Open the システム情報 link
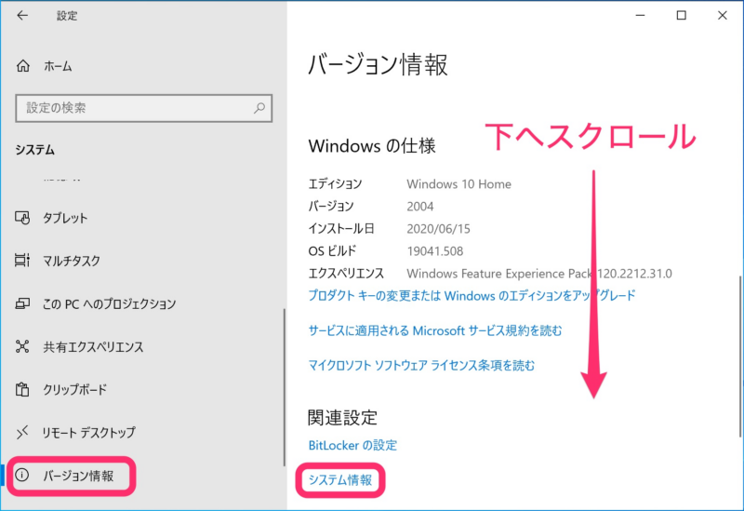The width and height of the screenshot is (744, 511). click(340, 480)
